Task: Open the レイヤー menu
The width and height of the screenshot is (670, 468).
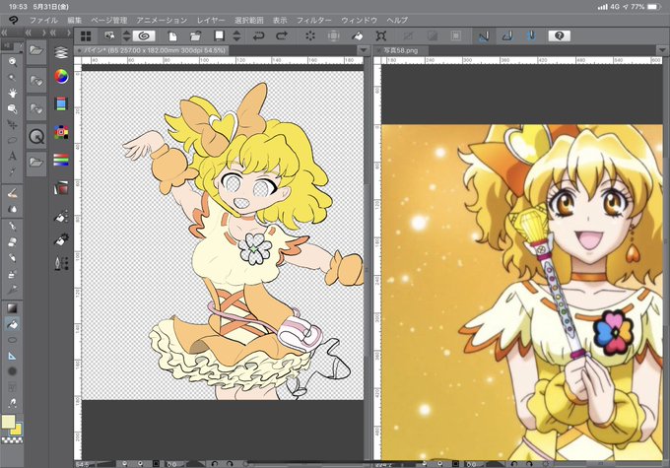Action: 211,20
